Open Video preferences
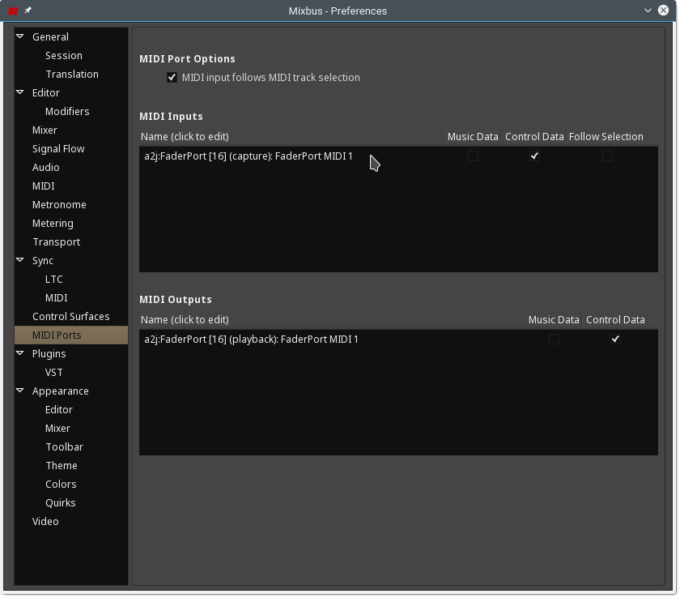 coord(45,522)
